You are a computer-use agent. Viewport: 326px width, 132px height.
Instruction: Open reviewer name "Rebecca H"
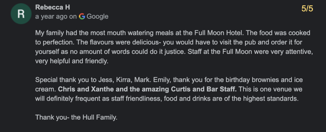(52, 7)
